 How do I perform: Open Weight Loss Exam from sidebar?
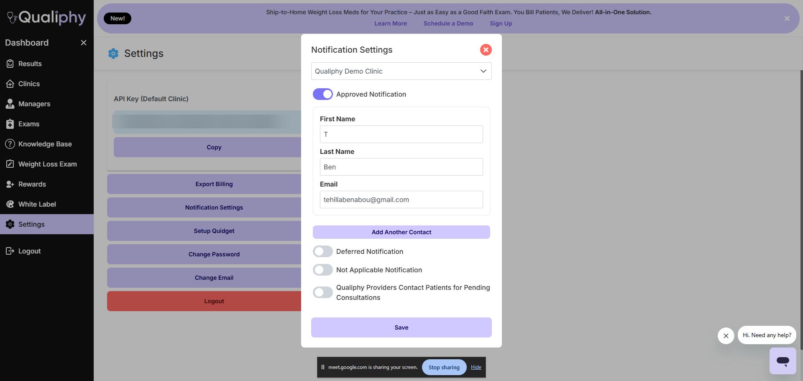click(47, 164)
